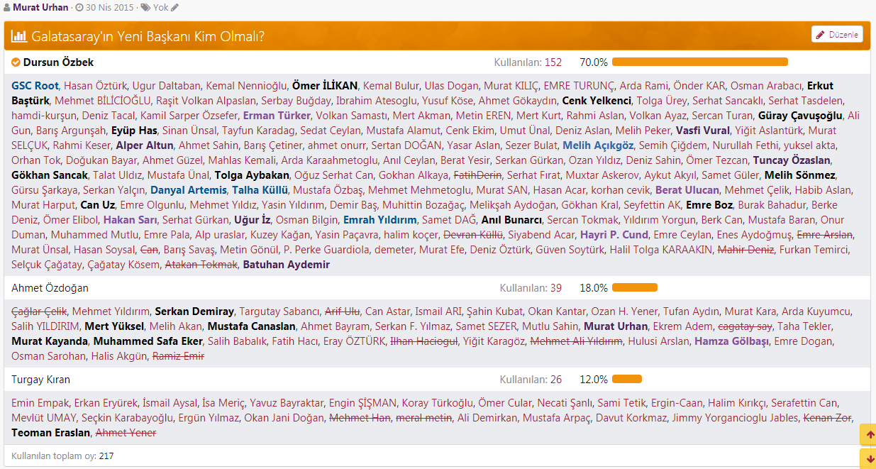Click the pencil edit icon next to Yok
The height and width of the screenshot is (469, 876).
click(x=175, y=8)
